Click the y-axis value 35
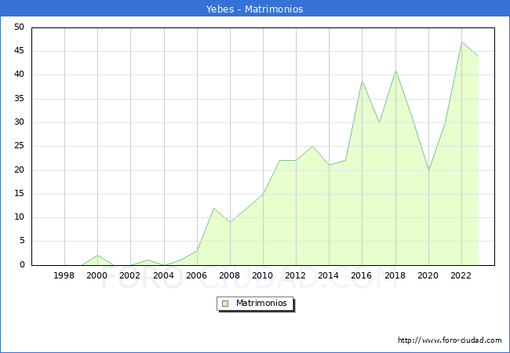The height and width of the screenshot is (353, 510). click(20, 99)
